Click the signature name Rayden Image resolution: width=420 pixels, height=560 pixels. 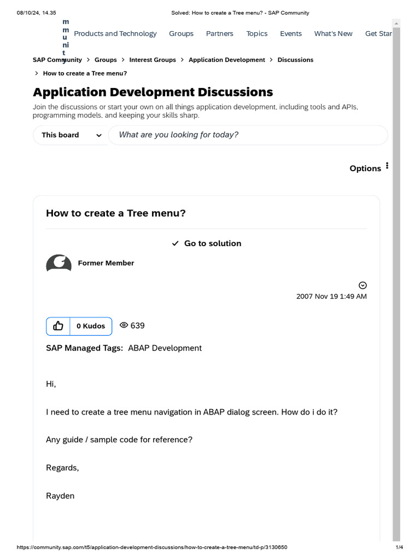point(60,496)
